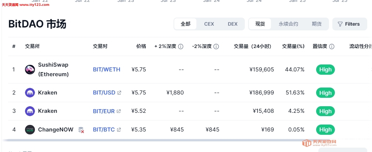Click the SushiSwap exchange logo icon
The height and width of the screenshot is (152, 372).
click(30, 70)
